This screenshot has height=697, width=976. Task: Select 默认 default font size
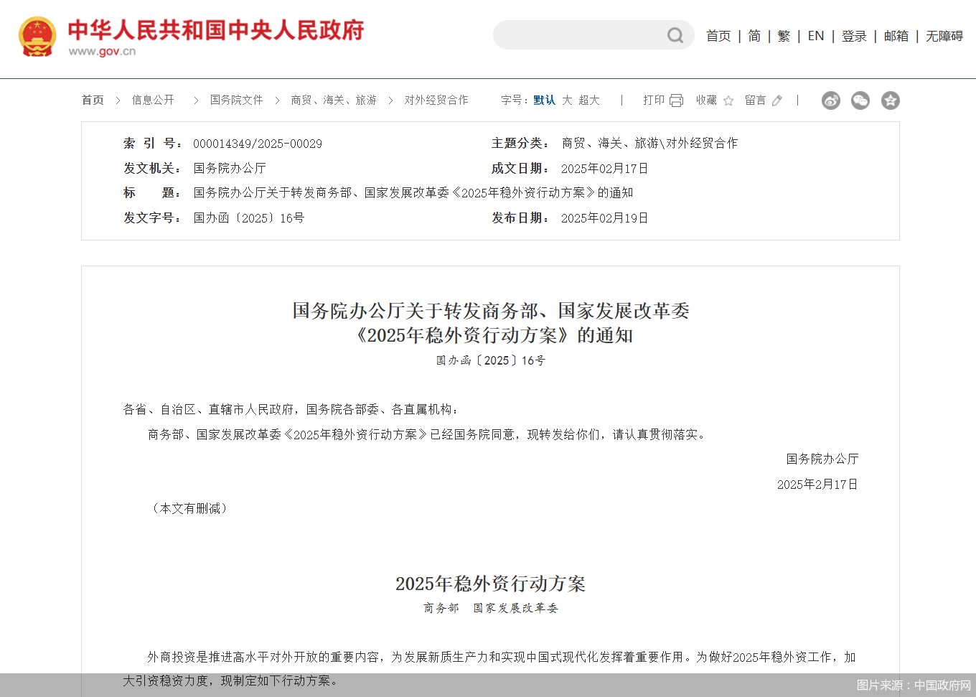[x=543, y=100]
